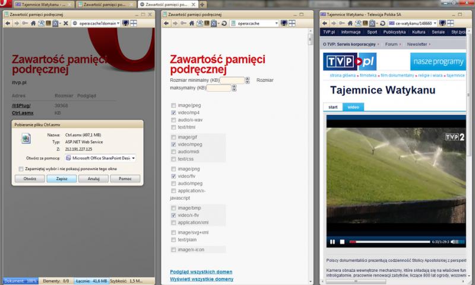Click forward arrow in middle cache window
Screen dimensions: 475x285
[x=175, y=23]
